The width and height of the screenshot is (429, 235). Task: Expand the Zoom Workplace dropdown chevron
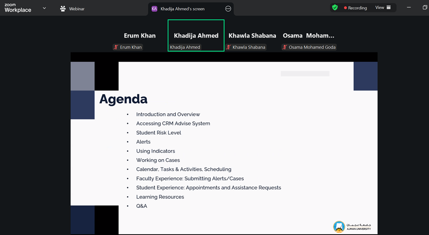click(x=44, y=8)
